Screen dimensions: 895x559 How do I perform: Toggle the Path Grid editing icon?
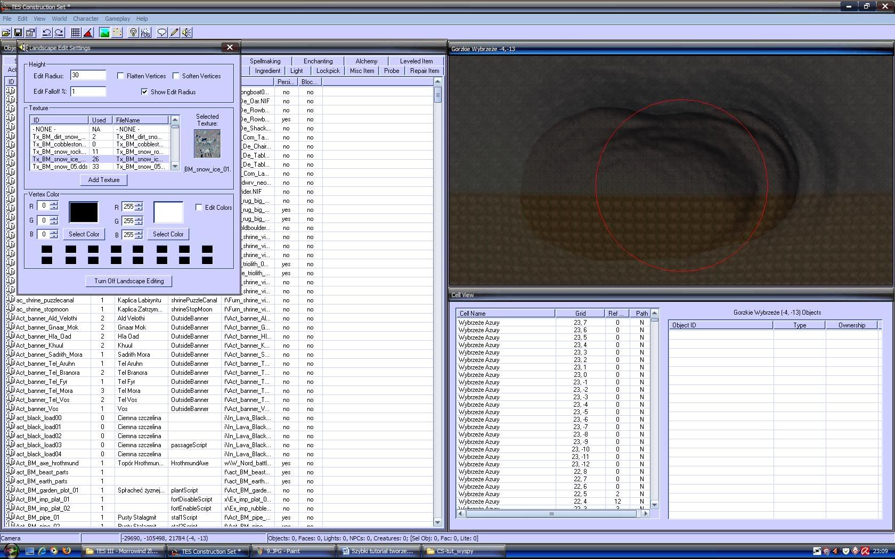117,32
